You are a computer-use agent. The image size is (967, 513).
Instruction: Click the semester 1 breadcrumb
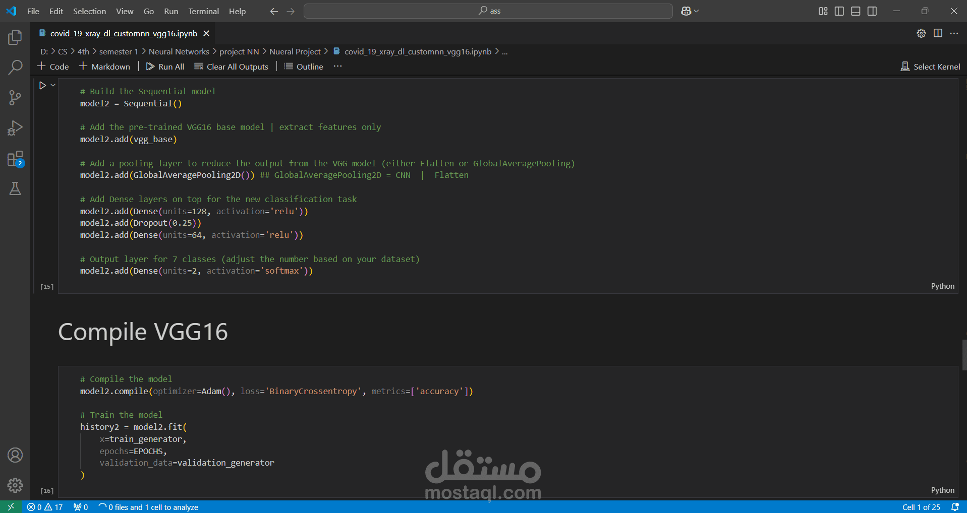tap(119, 51)
